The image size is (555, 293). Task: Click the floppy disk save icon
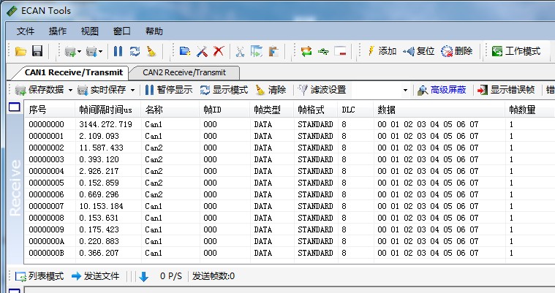[x=37, y=51]
